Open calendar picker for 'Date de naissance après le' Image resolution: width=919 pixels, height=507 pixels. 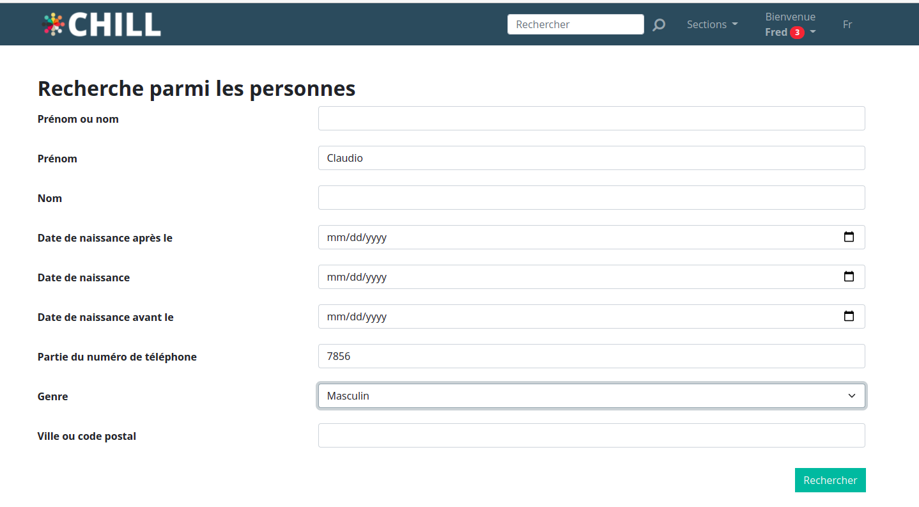tap(849, 237)
